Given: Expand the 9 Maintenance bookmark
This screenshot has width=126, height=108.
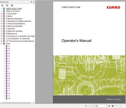Looking at the screenshot, I should point(1,34).
